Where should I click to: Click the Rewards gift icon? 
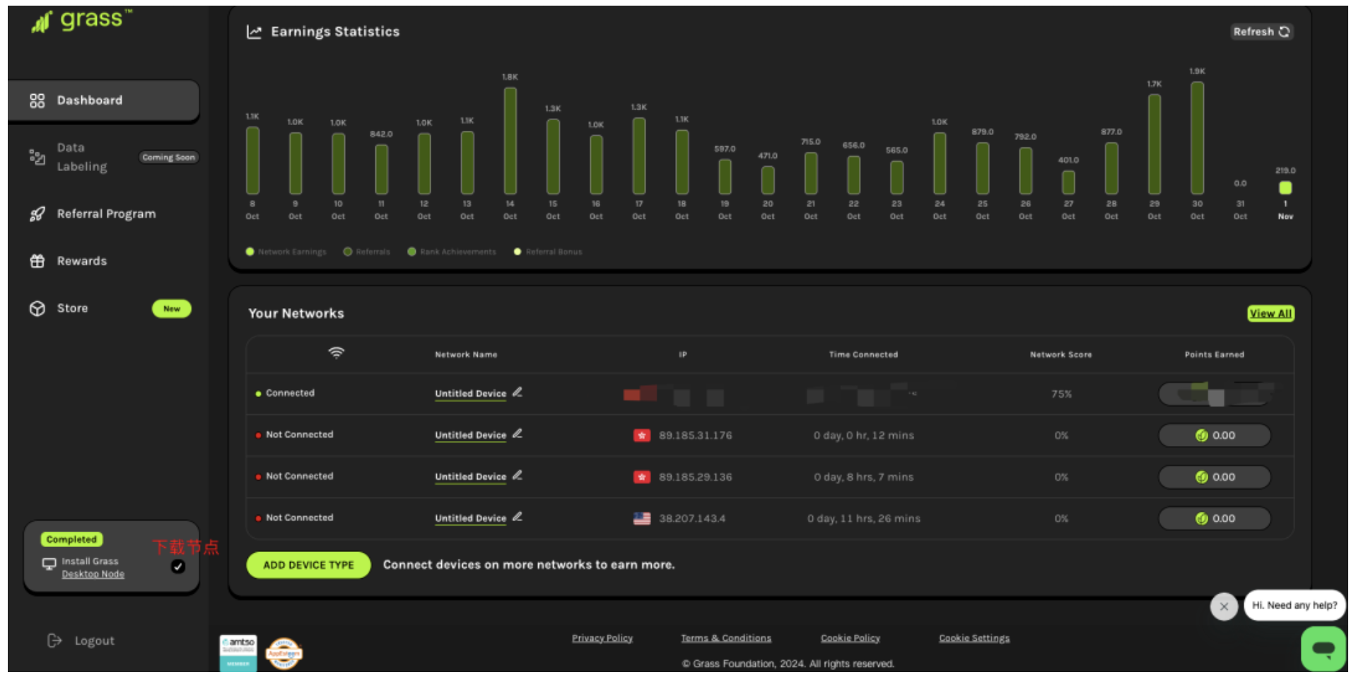[37, 261]
